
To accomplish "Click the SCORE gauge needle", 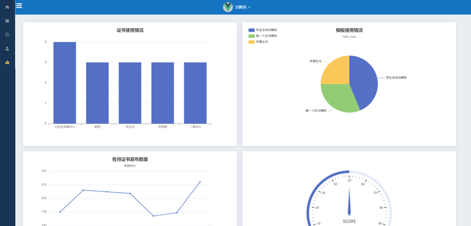I will click(349, 201).
